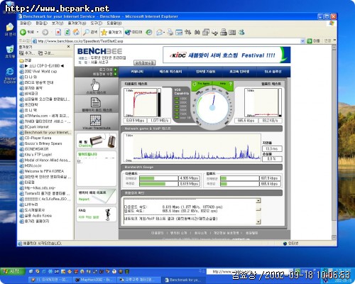Open favorite 'CD-Player Korea'
The image size is (355, 284).
pyautogui.click(x=35, y=138)
